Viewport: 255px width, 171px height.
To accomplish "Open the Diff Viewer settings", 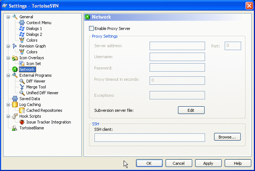I will [36, 81].
